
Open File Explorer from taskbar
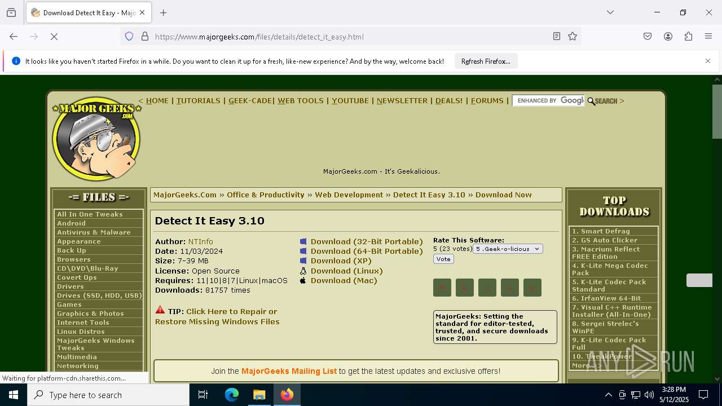point(259,395)
